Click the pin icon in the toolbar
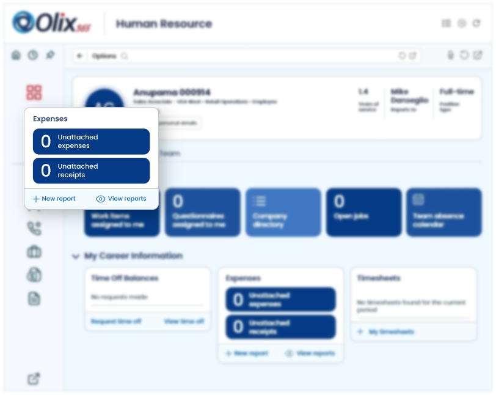Image resolution: width=496 pixels, height=395 pixels. [50, 56]
